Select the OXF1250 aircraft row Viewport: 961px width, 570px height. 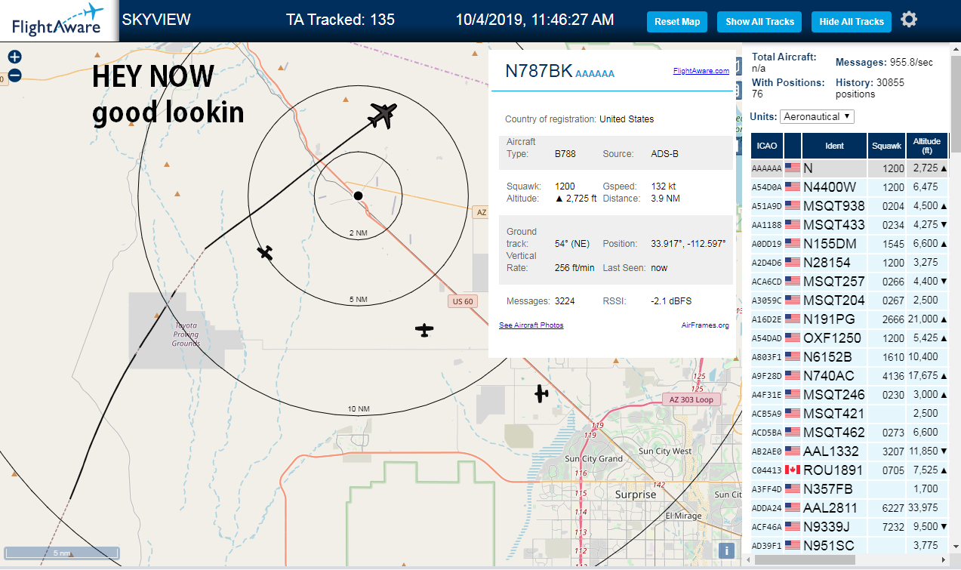tap(849, 338)
